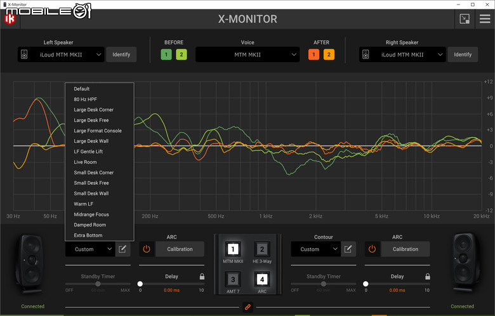Identify the Left Speaker
The width and height of the screenshot is (495, 316).
coord(121,55)
